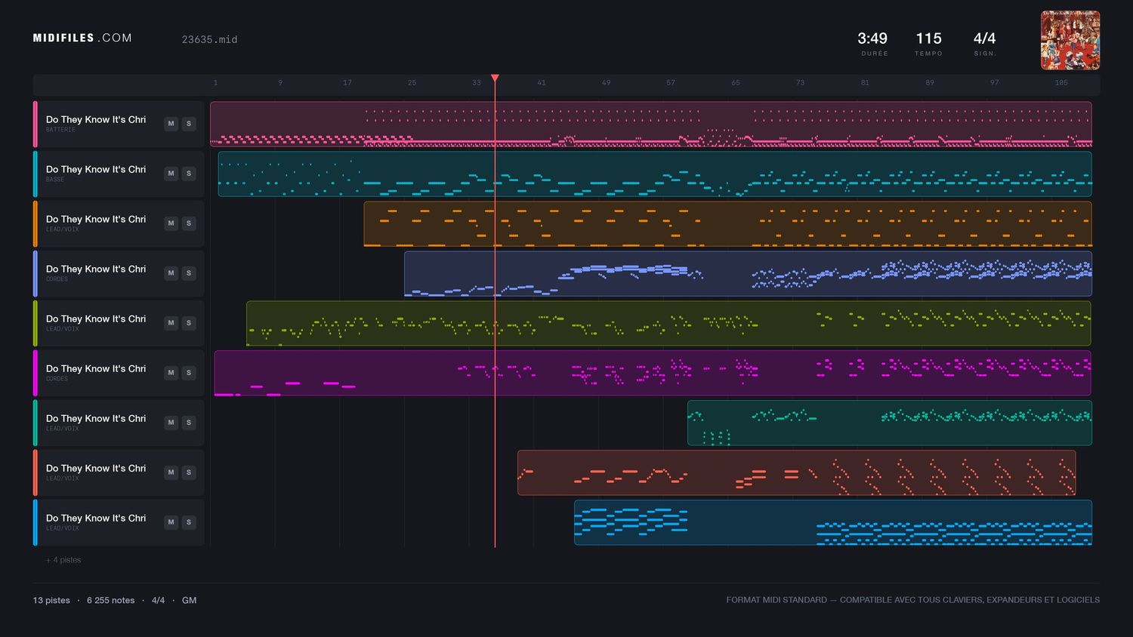Click the 'GM' label in the footer
Screen dimensions: 1133x637
pos(189,601)
